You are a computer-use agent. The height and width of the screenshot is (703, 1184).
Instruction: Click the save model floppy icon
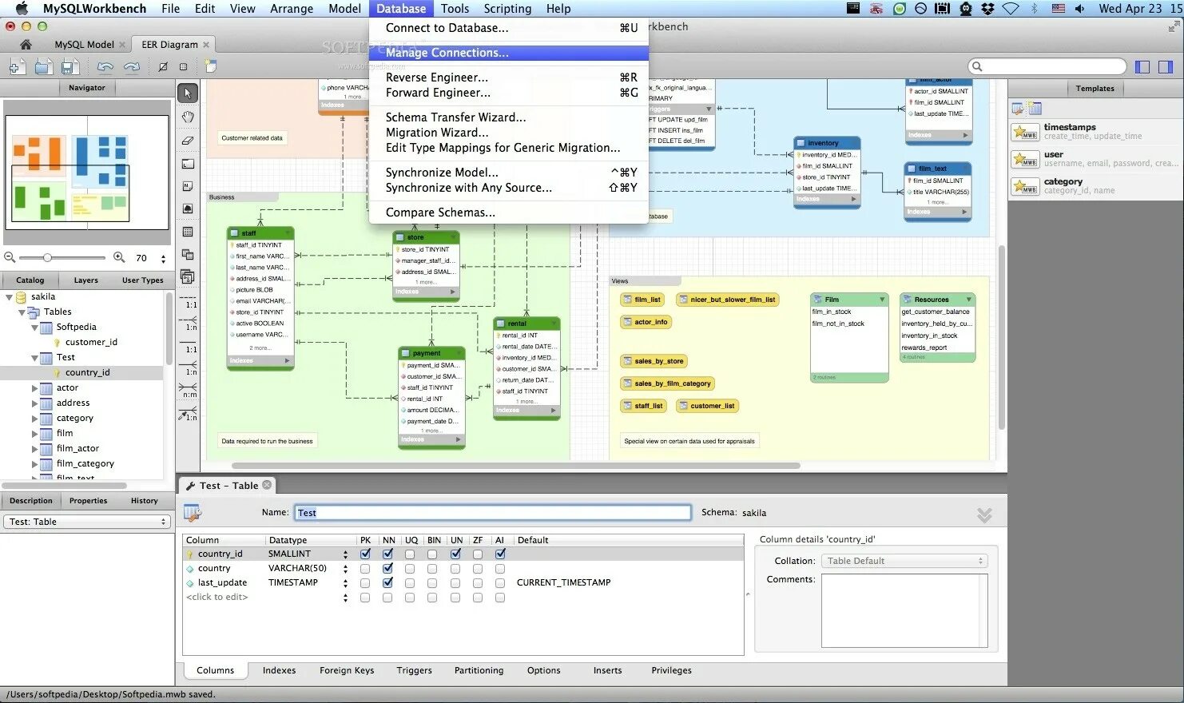click(69, 67)
